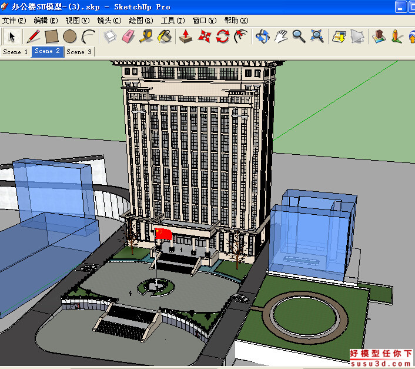415x369 pixels.
Task: Choose the Offset tool
Action: coord(241,36)
